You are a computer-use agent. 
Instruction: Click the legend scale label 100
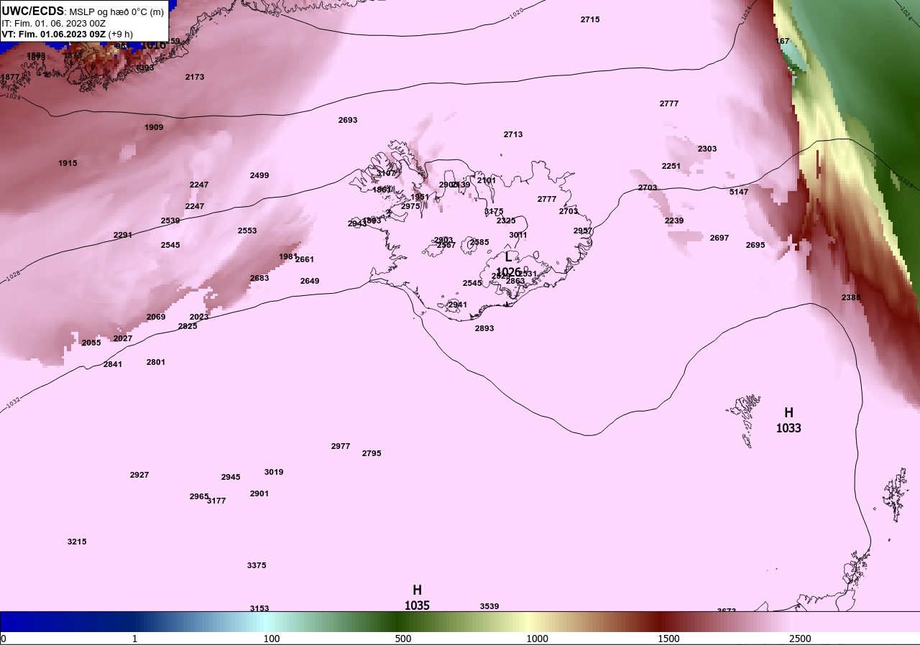coord(271,639)
